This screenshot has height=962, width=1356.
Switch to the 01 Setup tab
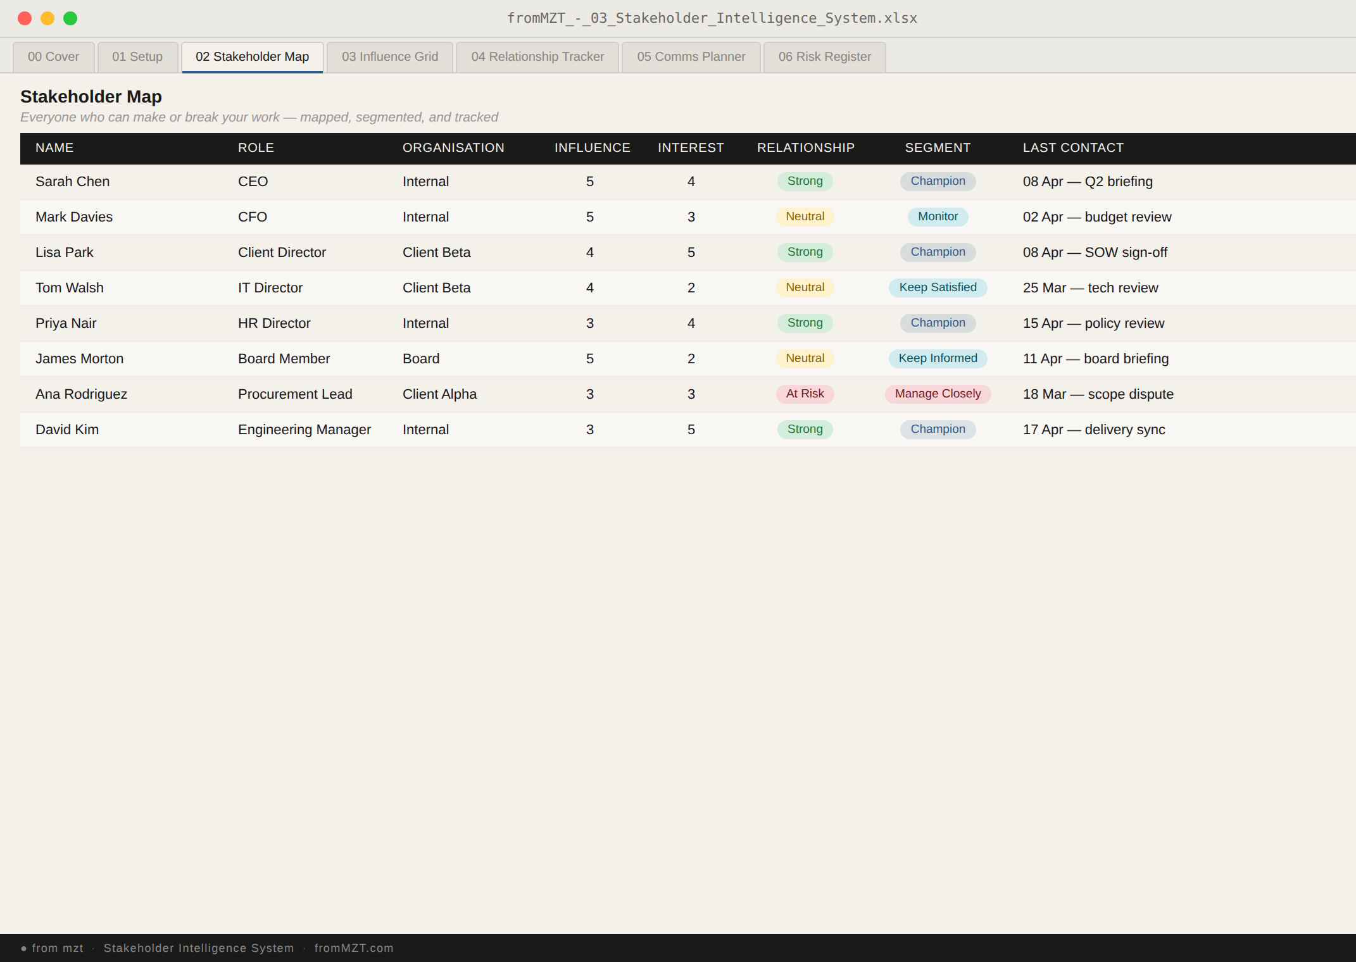(137, 57)
